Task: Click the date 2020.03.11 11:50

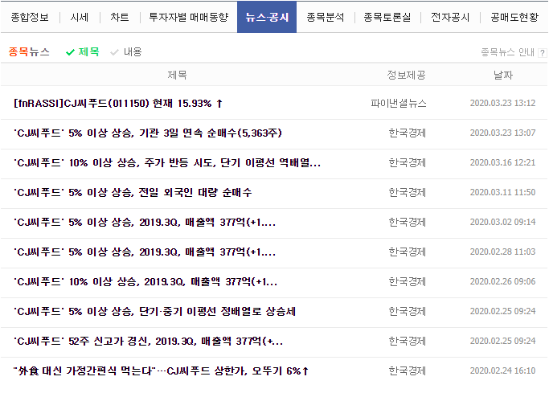Action: coord(502,192)
